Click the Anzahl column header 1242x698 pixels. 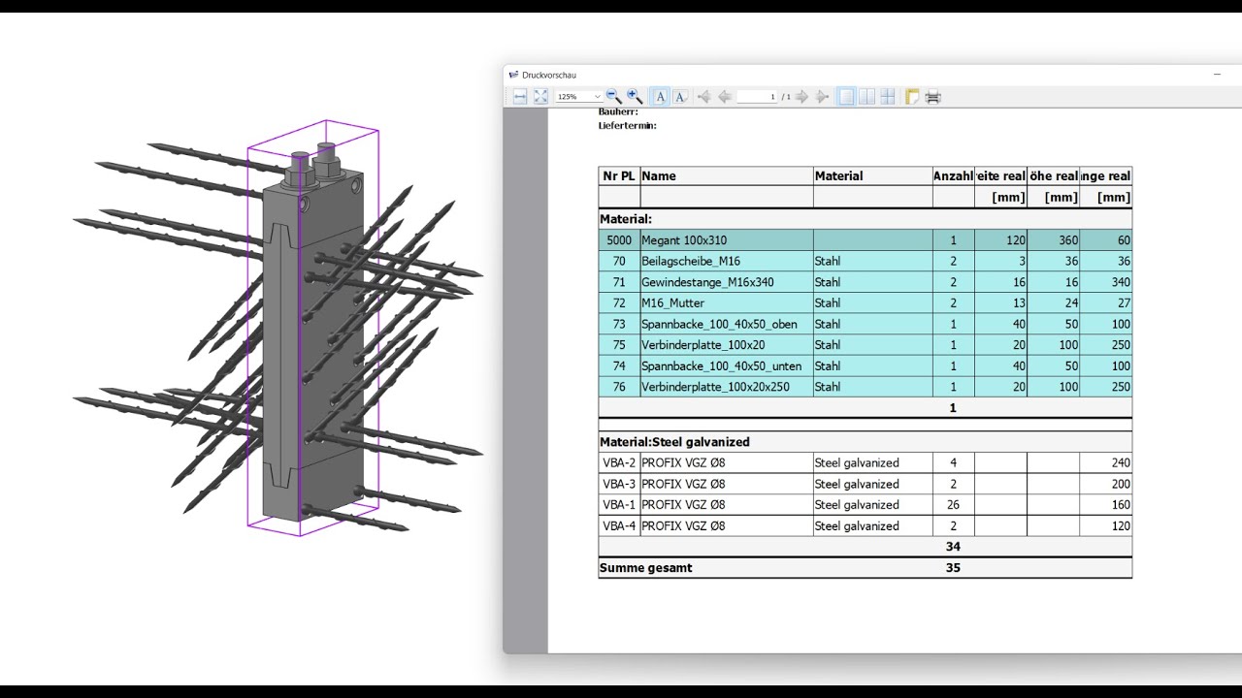click(954, 175)
